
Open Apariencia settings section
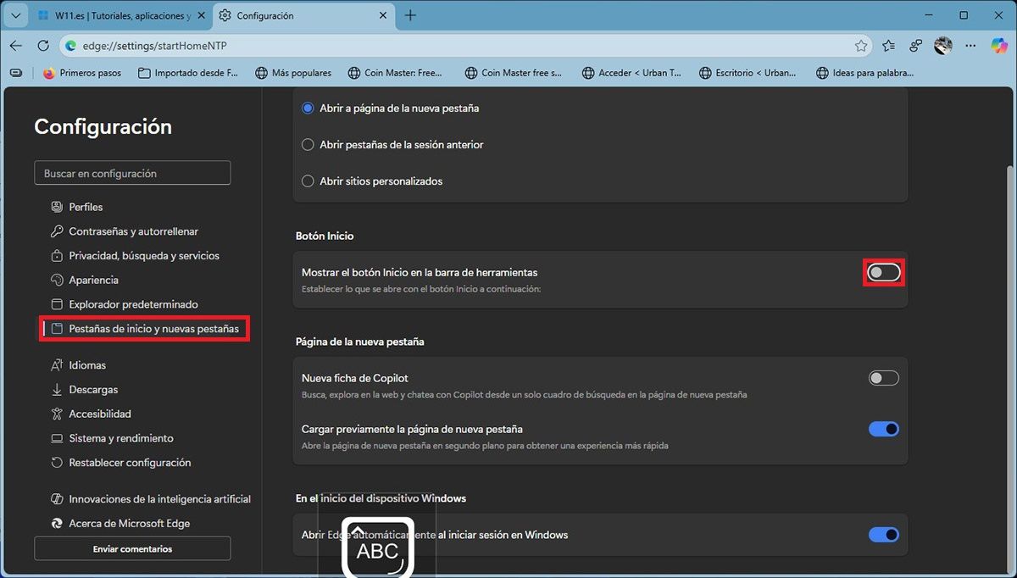[93, 280]
